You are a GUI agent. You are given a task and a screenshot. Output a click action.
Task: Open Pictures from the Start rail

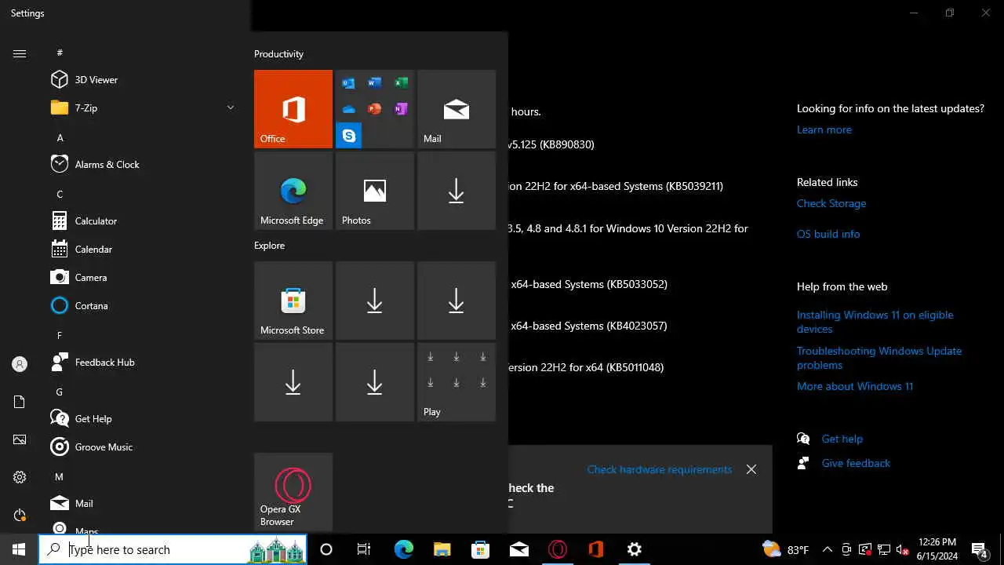20,439
